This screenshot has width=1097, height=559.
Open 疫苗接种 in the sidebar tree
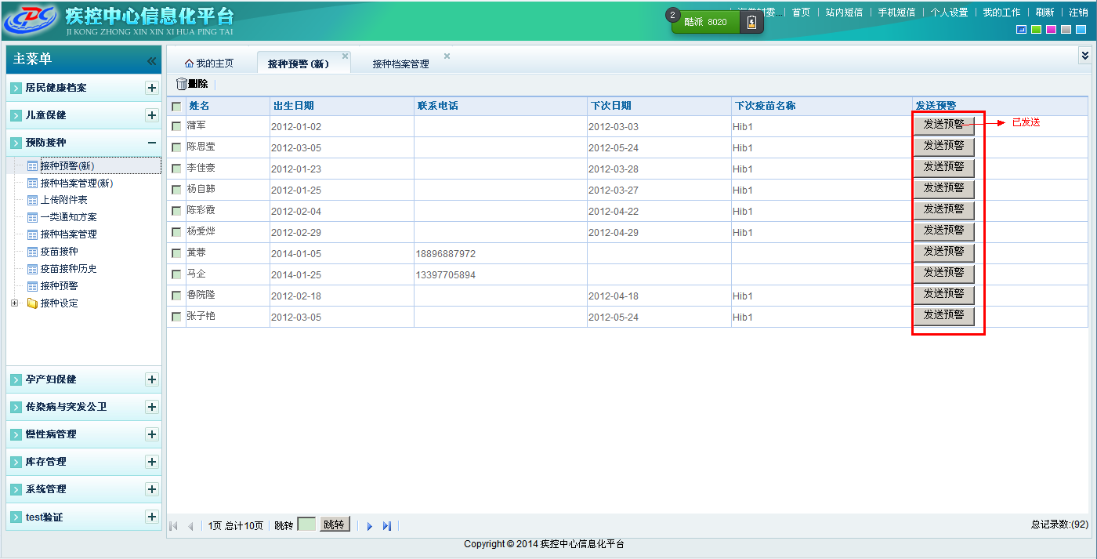pos(60,252)
